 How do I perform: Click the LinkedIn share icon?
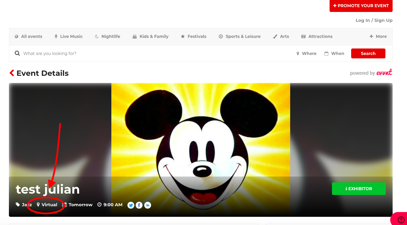click(x=148, y=205)
